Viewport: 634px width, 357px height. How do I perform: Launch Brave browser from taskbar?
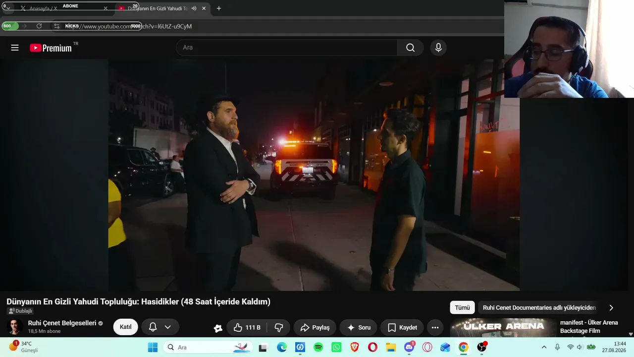tap(355, 347)
